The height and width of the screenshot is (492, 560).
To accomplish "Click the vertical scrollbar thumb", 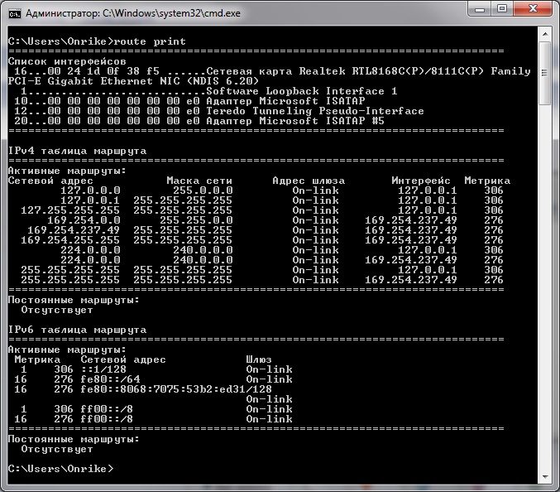I will [x=545, y=75].
